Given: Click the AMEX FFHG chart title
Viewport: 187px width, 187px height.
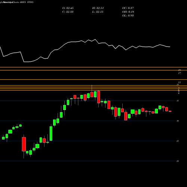Looking at the screenshot, I should (x=27, y=2).
